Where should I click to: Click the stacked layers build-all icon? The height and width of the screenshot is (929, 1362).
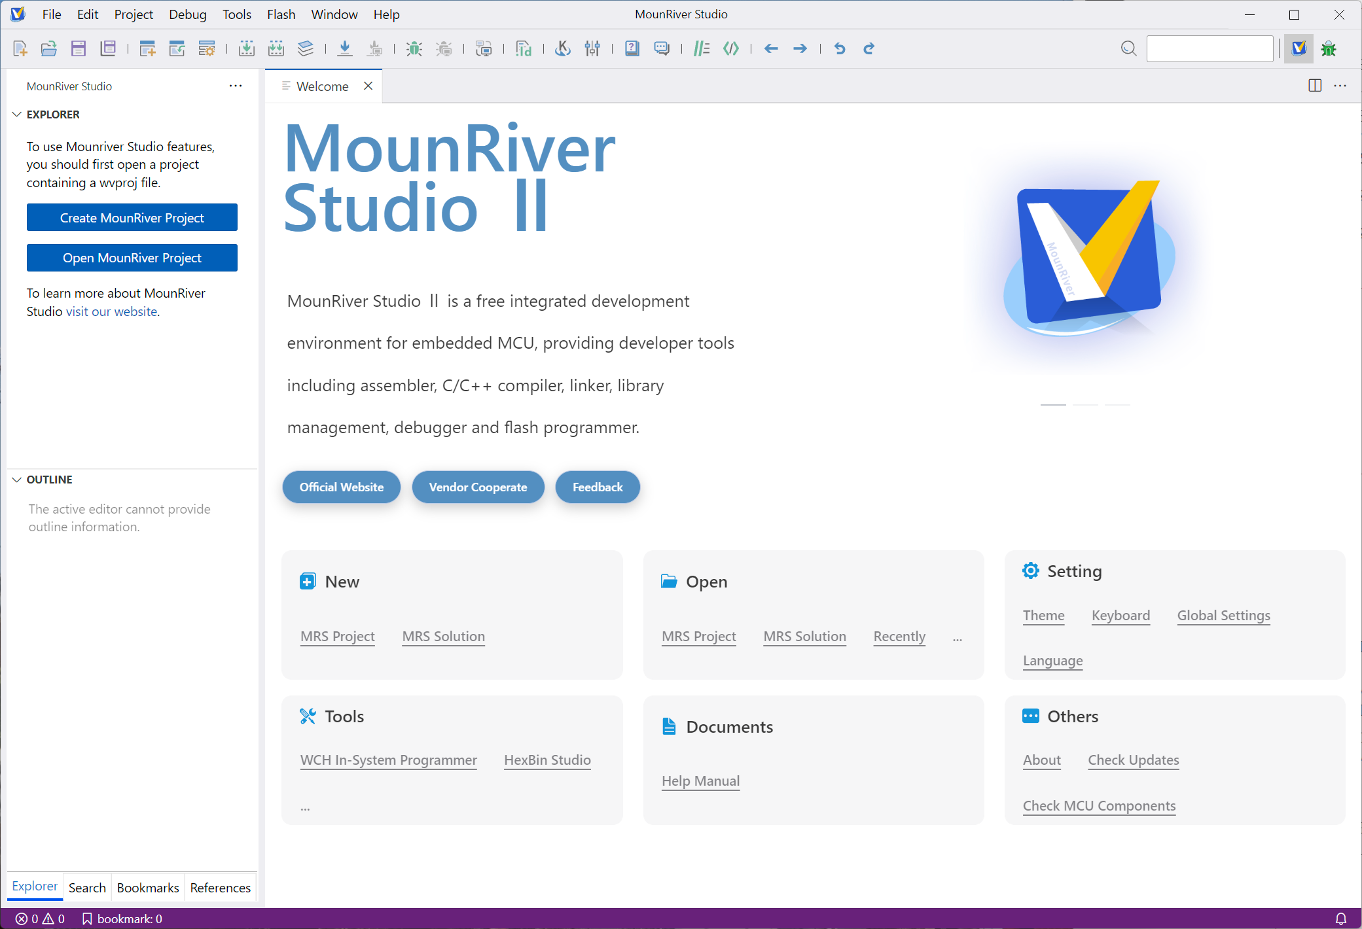(x=306, y=48)
